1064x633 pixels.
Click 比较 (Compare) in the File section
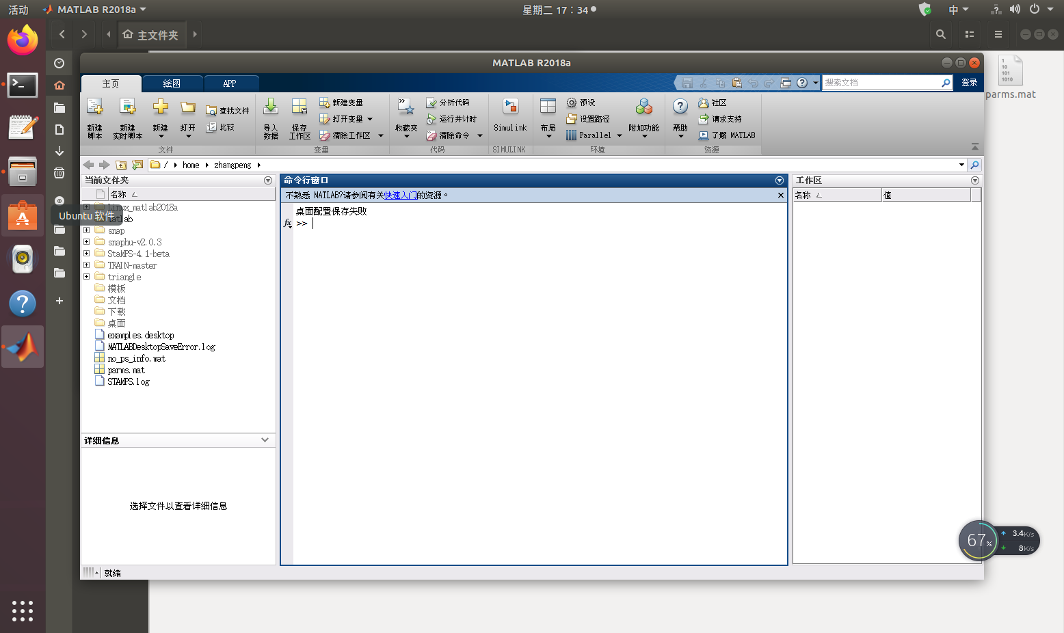click(x=220, y=127)
